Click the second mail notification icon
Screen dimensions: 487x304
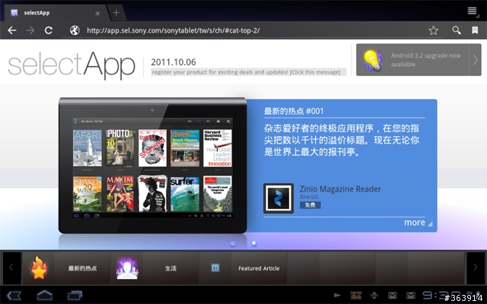411,296
